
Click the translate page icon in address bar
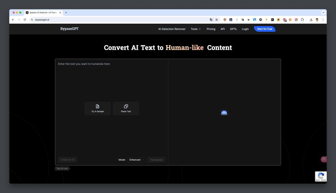coord(211,20)
